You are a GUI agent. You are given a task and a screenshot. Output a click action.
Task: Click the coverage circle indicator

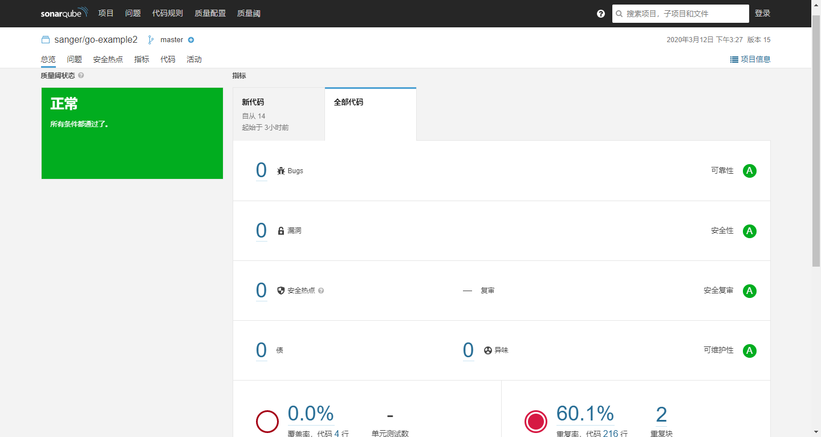267,422
